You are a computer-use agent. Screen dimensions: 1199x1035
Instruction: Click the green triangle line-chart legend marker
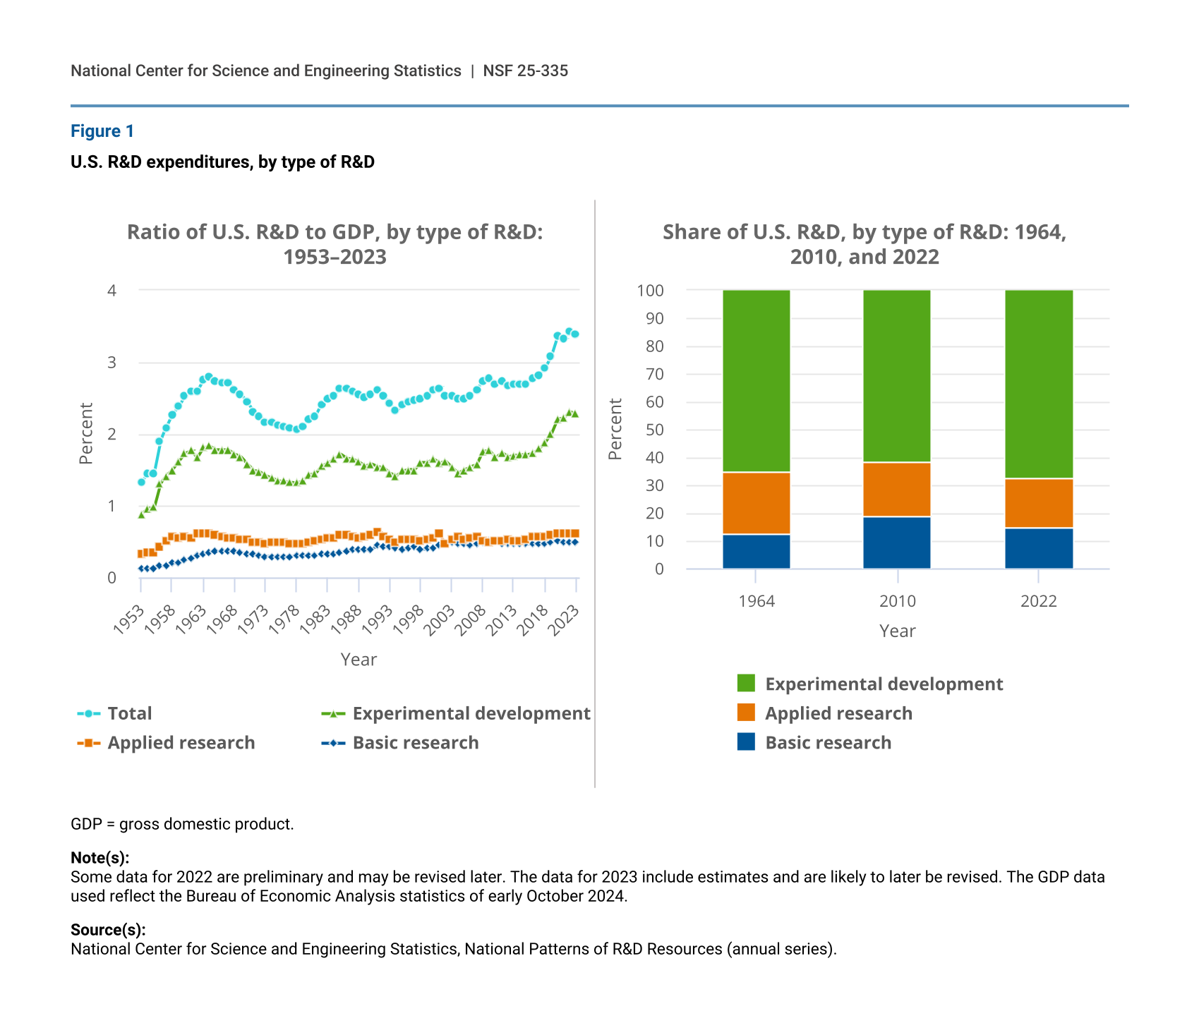333,714
